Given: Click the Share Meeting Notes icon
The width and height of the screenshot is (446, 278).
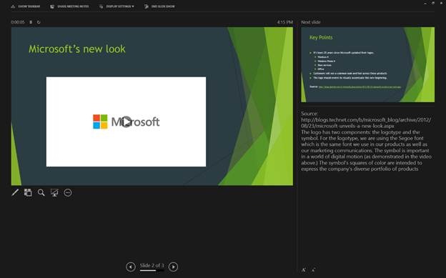Looking at the screenshot, I should pyautogui.click(x=52, y=6).
